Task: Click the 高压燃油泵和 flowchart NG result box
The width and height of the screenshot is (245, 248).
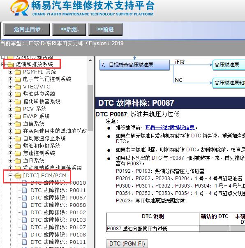Action: [229, 83]
